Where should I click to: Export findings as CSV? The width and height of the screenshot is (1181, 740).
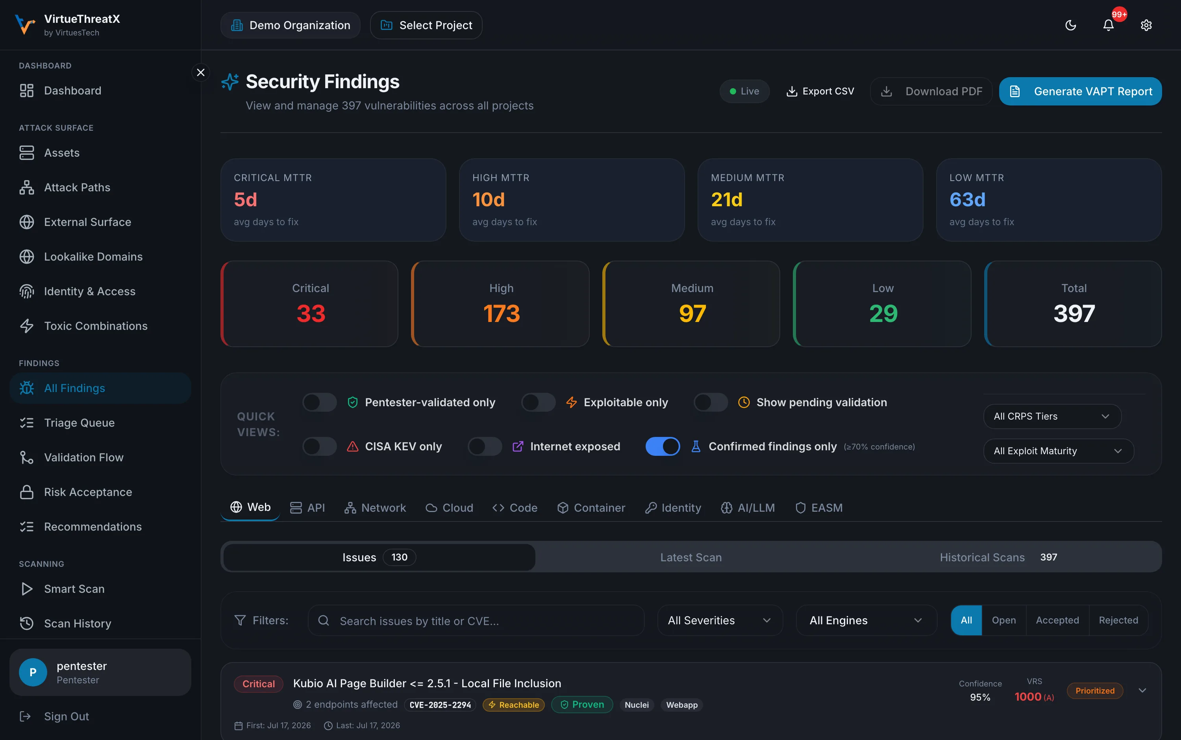(x=820, y=92)
